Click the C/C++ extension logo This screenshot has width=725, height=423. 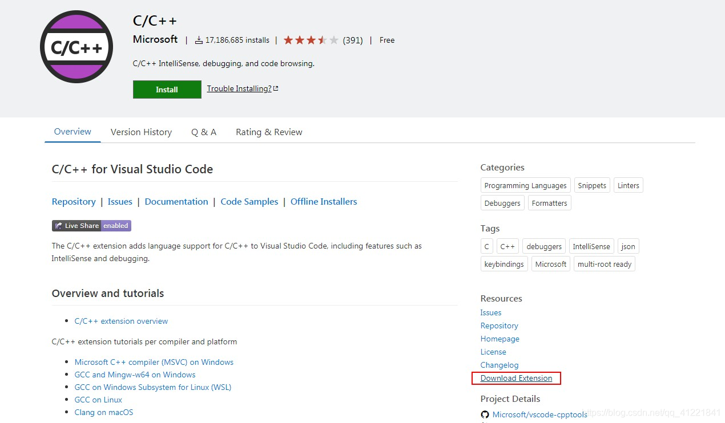[x=76, y=47]
